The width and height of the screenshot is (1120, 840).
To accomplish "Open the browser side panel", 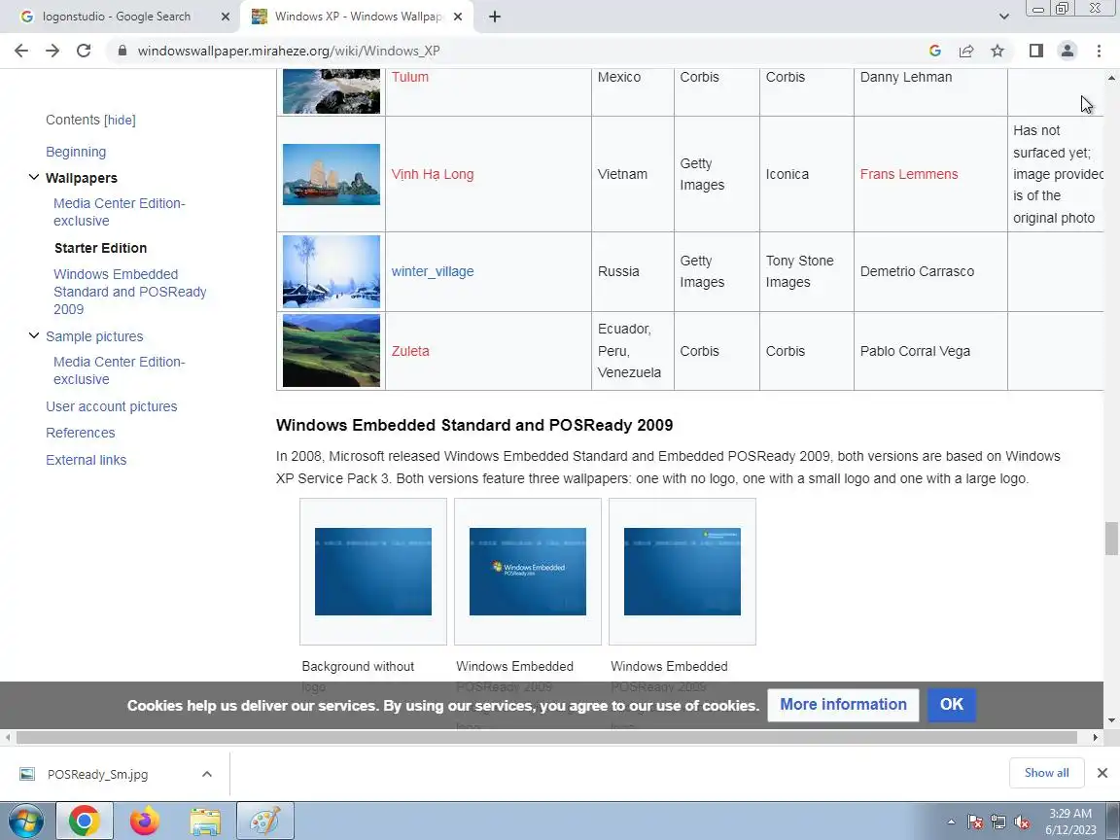I will (x=1035, y=51).
